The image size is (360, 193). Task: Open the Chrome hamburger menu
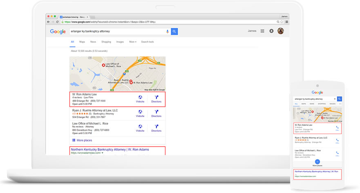[287, 22]
